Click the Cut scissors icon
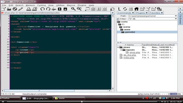The image size is (183, 103). point(54,9)
